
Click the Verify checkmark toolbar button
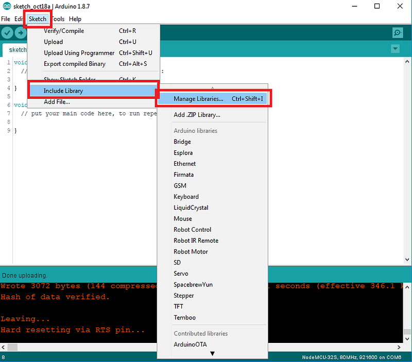tap(7, 33)
